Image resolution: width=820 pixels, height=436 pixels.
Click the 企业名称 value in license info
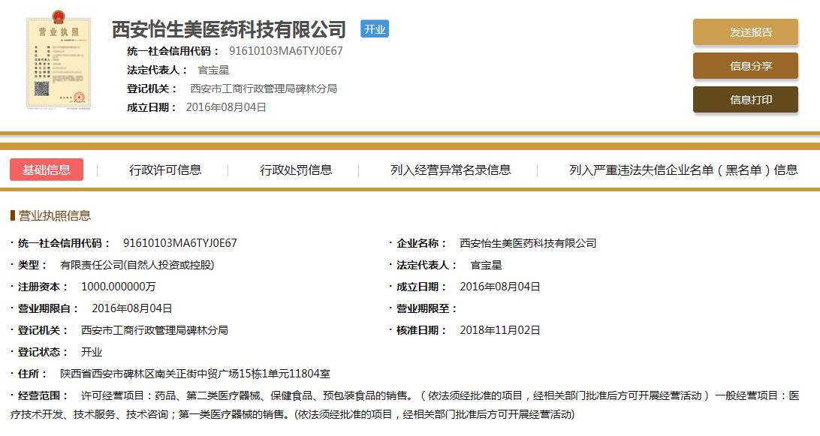pos(528,243)
